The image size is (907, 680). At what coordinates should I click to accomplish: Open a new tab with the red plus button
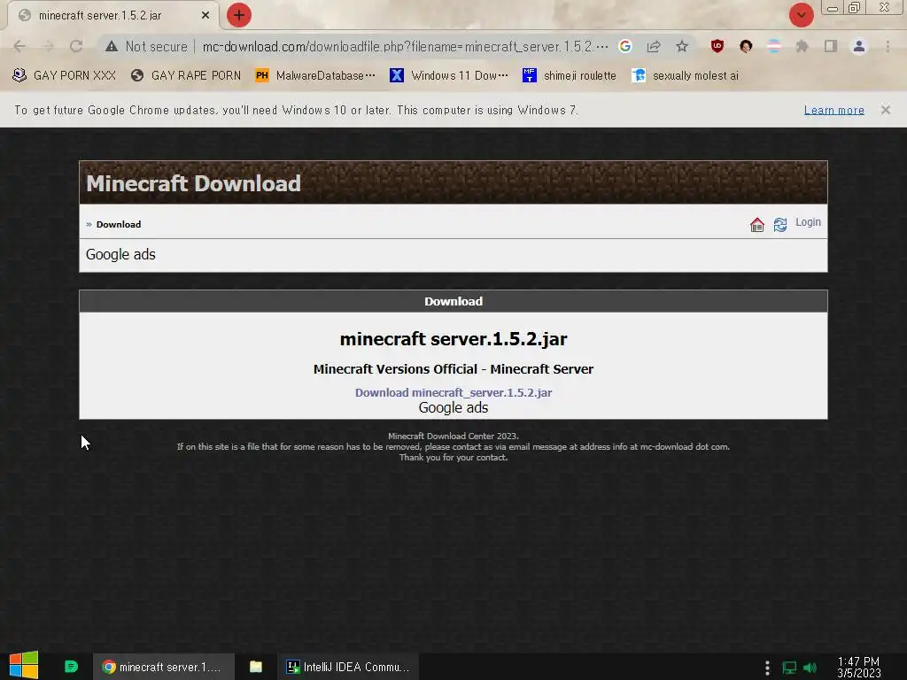(x=239, y=15)
